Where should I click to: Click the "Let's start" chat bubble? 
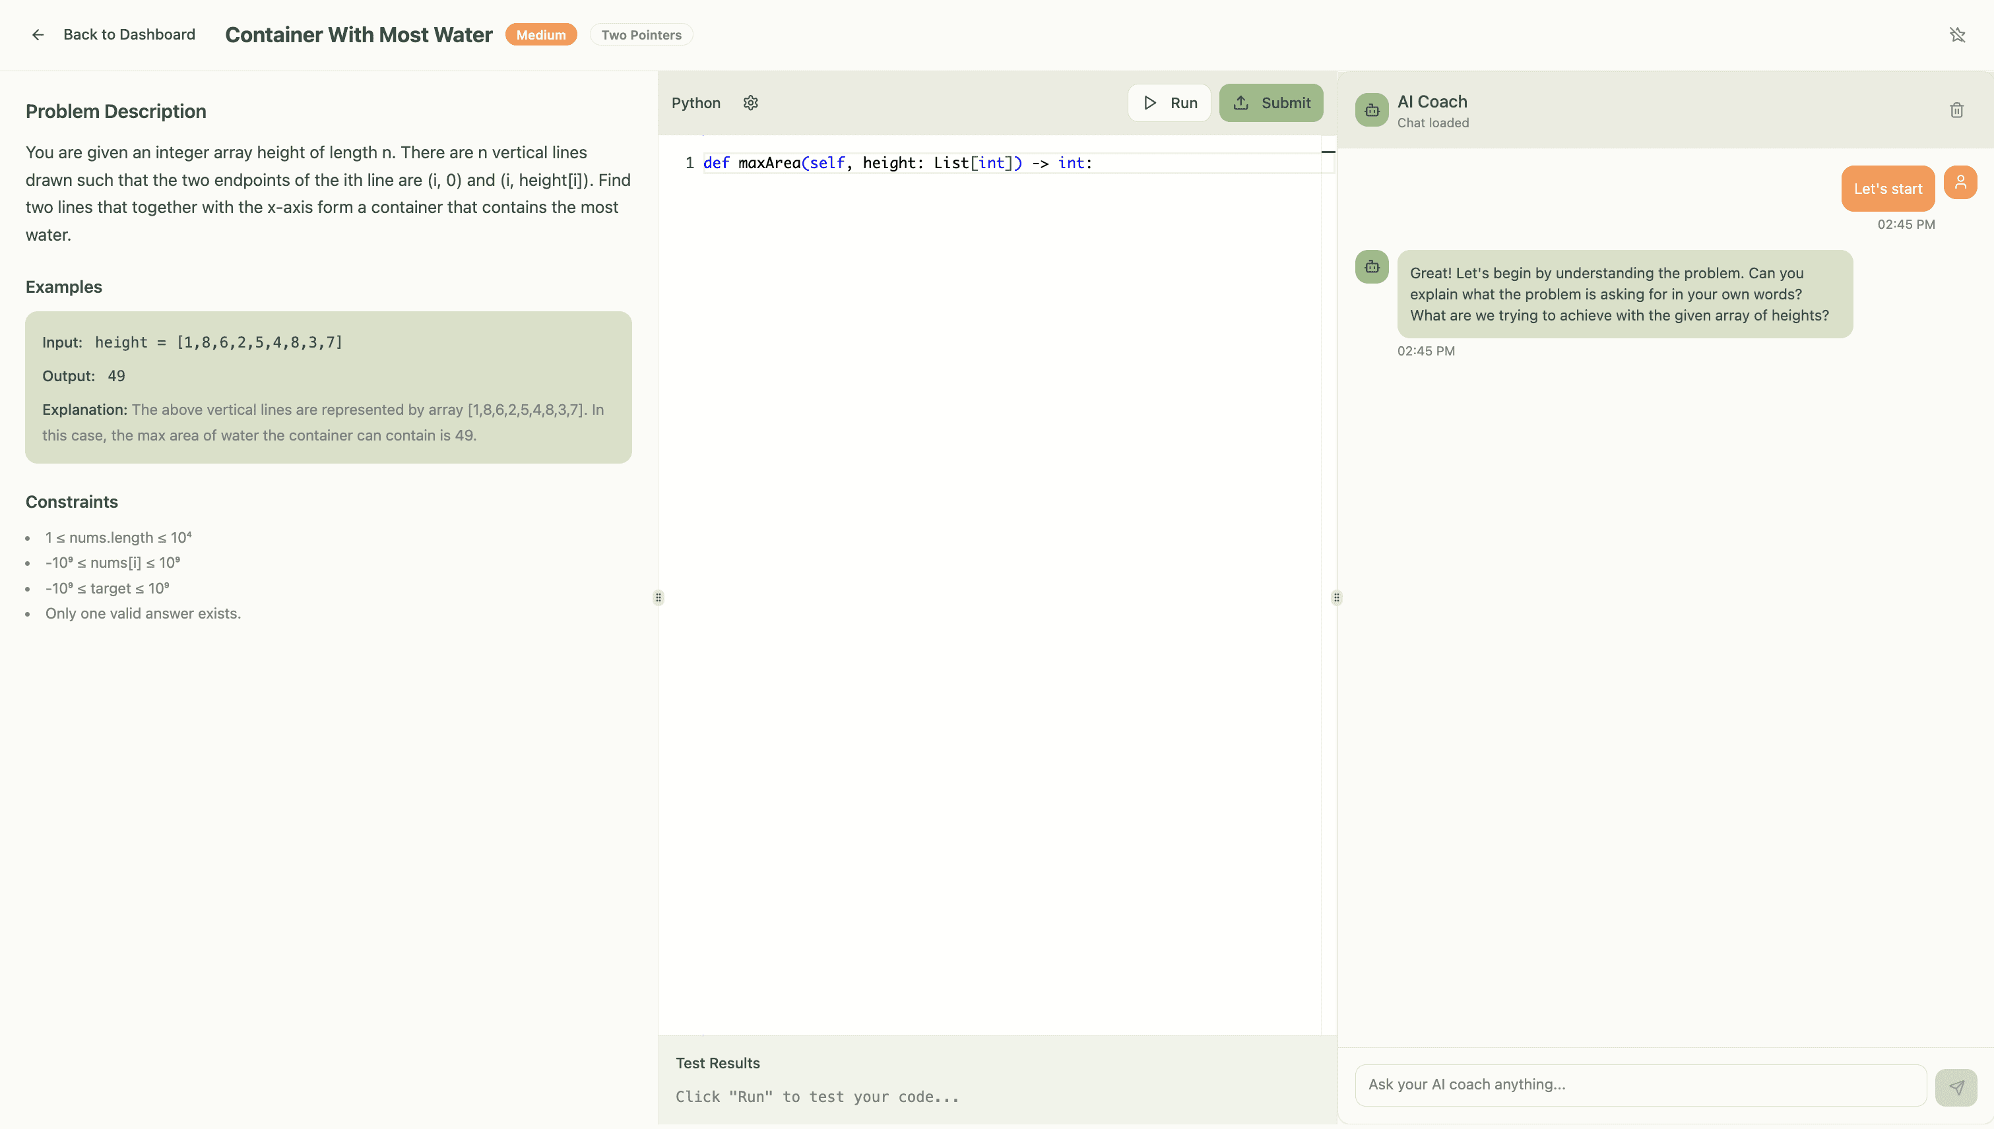tap(1887, 189)
